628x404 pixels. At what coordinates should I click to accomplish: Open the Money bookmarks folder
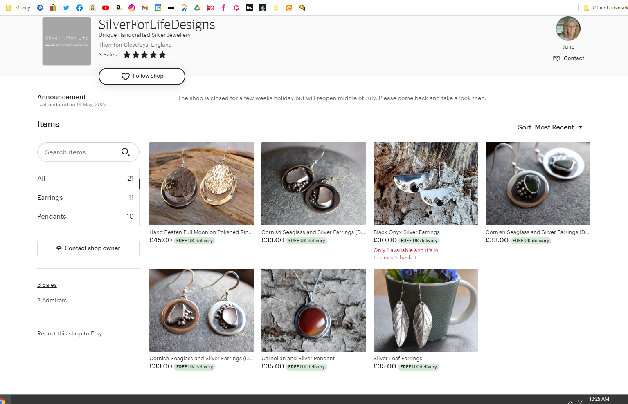(x=18, y=8)
